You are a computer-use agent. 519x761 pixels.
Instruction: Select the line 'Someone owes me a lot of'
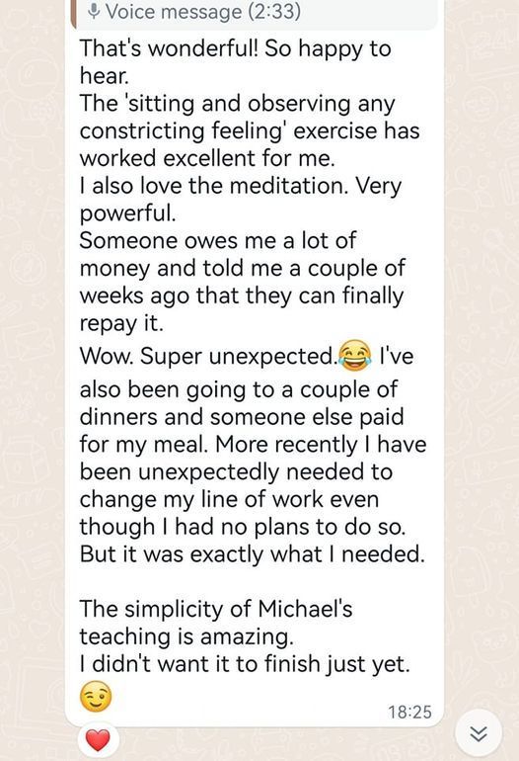tap(218, 241)
